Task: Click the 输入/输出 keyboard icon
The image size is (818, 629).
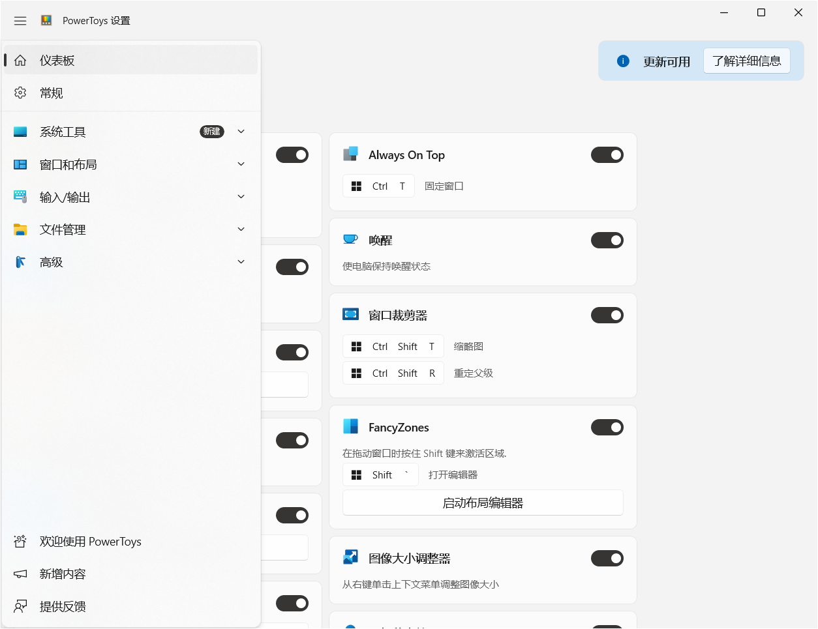Action: [x=20, y=197]
